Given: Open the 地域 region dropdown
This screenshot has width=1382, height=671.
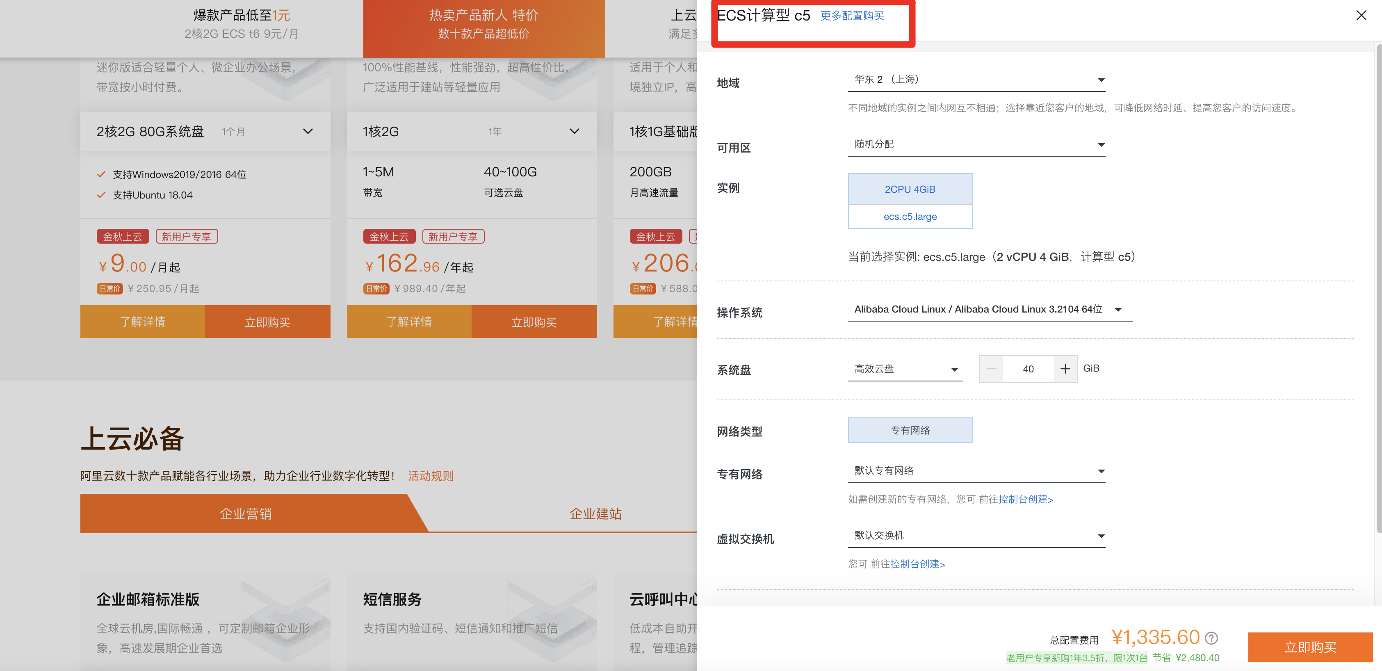Looking at the screenshot, I should coord(976,80).
